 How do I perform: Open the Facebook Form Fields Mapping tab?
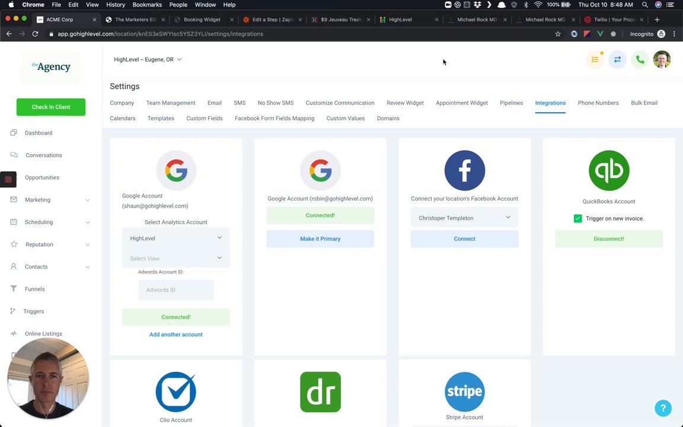click(x=275, y=119)
